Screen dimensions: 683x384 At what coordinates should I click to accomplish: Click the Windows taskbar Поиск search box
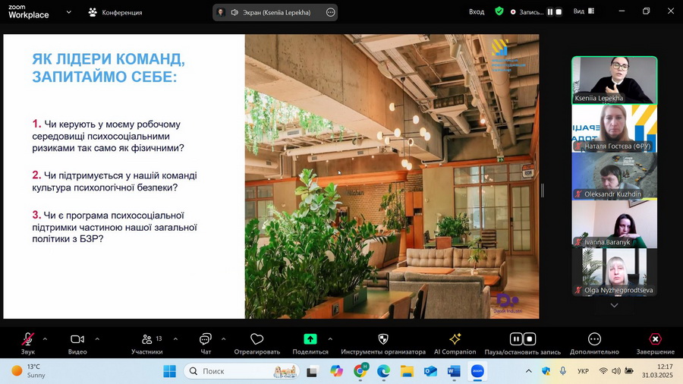(231, 371)
